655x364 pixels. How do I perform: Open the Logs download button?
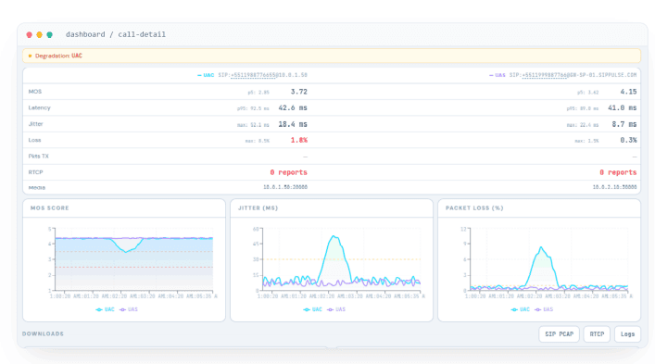click(x=627, y=334)
